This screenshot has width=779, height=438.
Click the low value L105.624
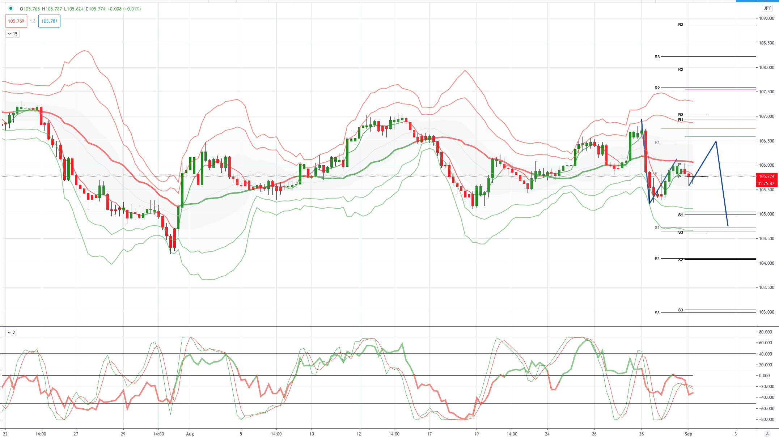pos(73,9)
